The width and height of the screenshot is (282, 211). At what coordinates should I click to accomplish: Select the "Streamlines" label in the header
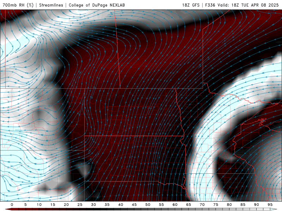[x=51, y=5]
